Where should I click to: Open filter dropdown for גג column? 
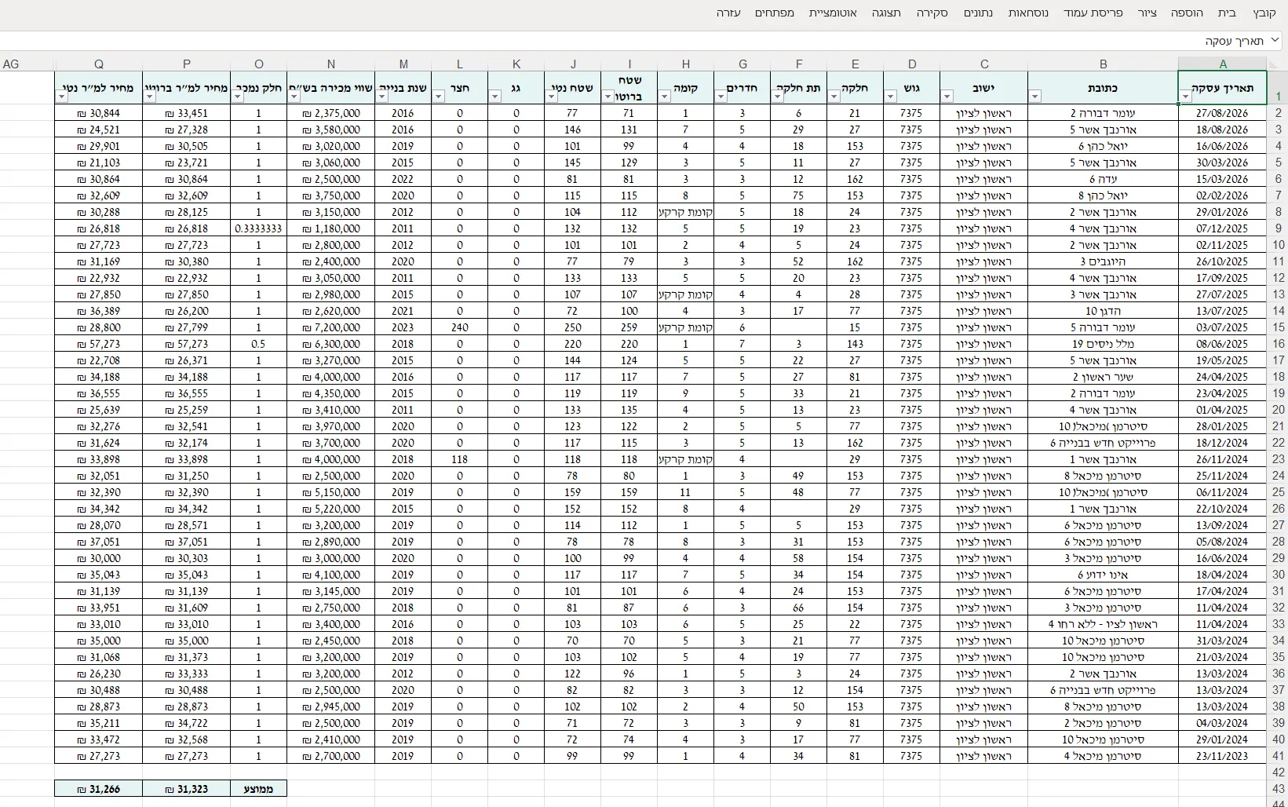point(495,97)
